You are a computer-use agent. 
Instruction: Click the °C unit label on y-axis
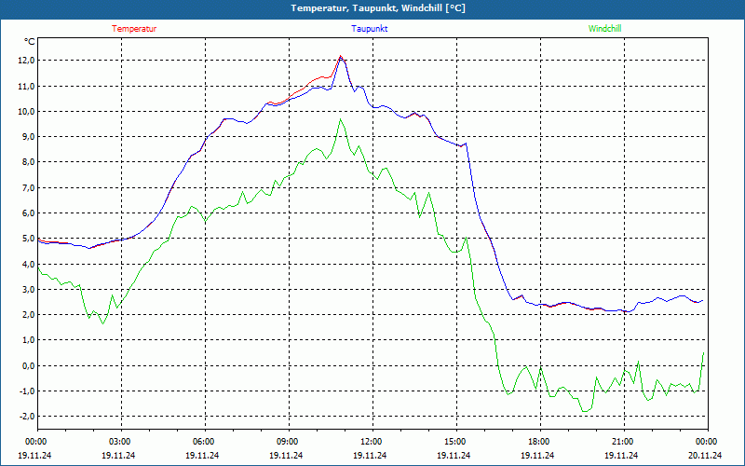(x=30, y=42)
